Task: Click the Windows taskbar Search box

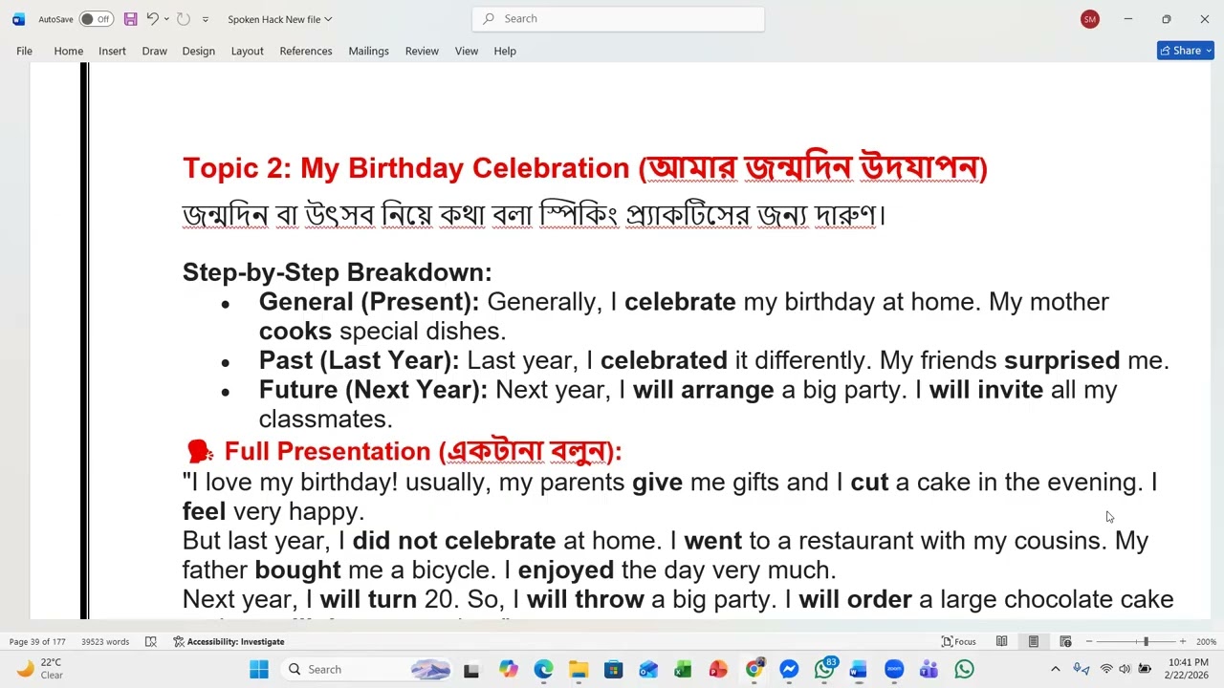Action: click(x=368, y=669)
